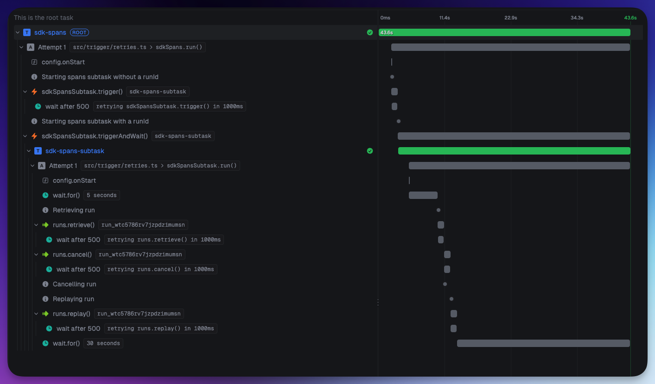This screenshot has width=655, height=384.
Task: Click timeline dot for Replaying run
Action: [x=452, y=299]
